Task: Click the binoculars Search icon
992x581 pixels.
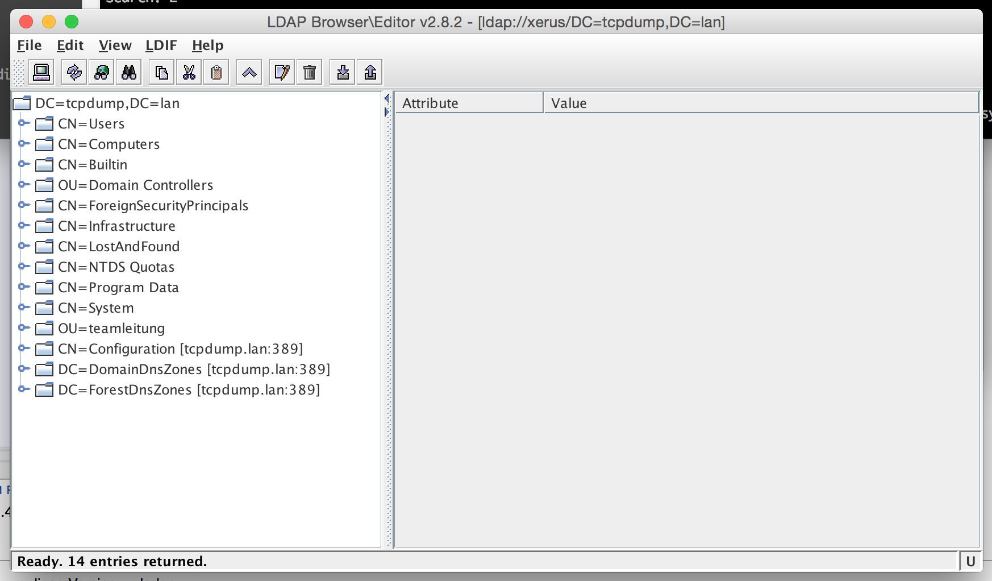Action: [129, 72]
